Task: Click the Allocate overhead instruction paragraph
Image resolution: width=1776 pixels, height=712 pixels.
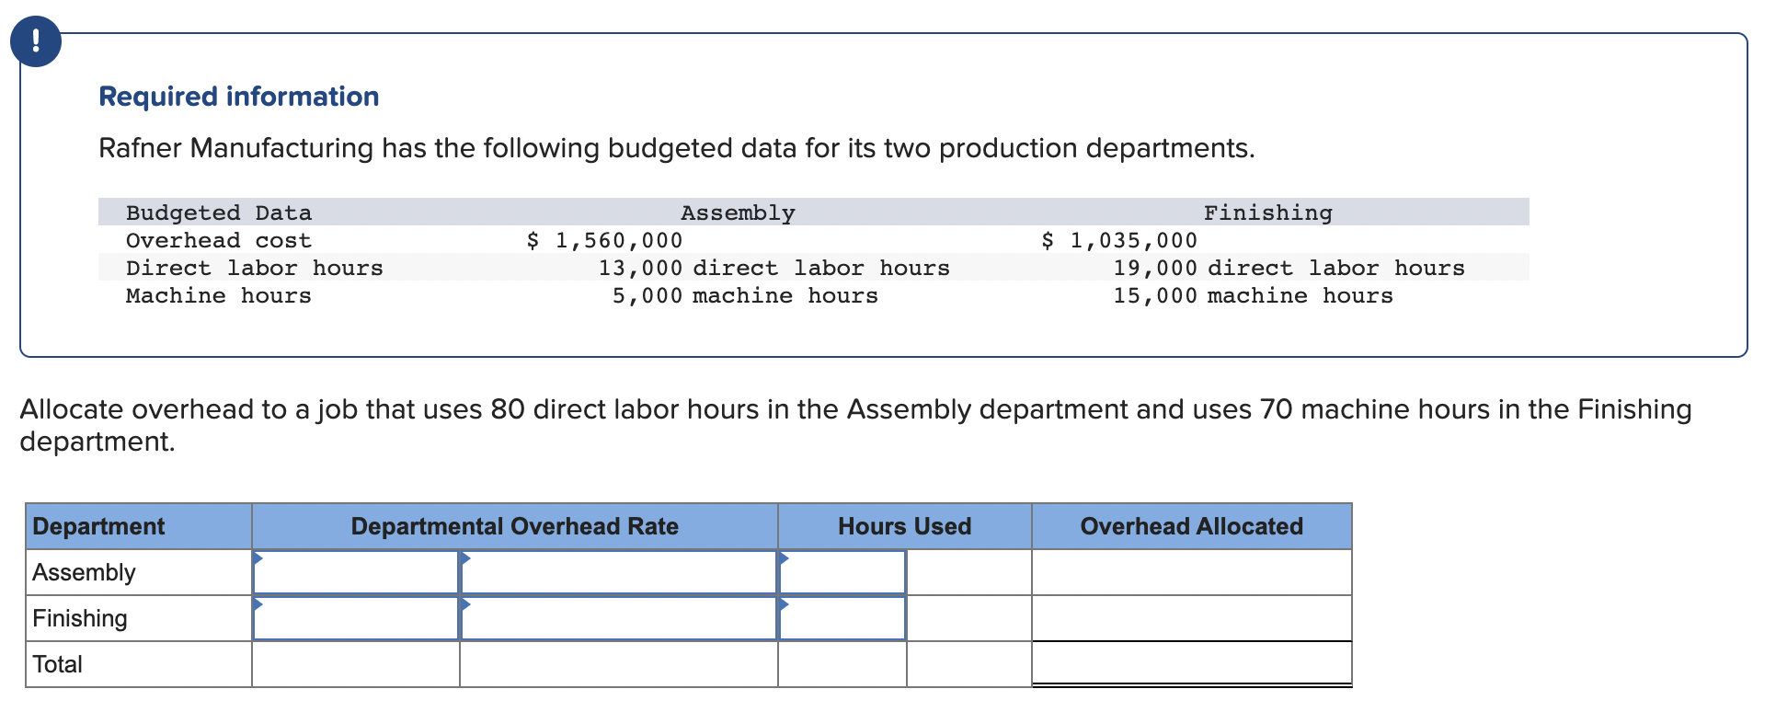Action: coord(855,425)
